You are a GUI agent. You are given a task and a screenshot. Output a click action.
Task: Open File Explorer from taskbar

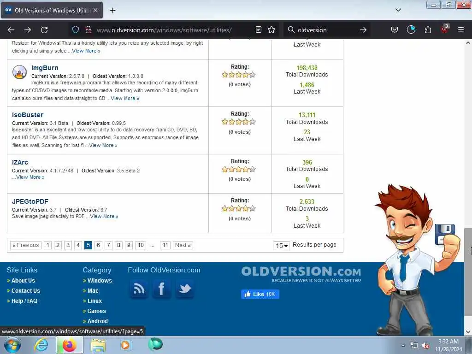(x=99, y=345)
